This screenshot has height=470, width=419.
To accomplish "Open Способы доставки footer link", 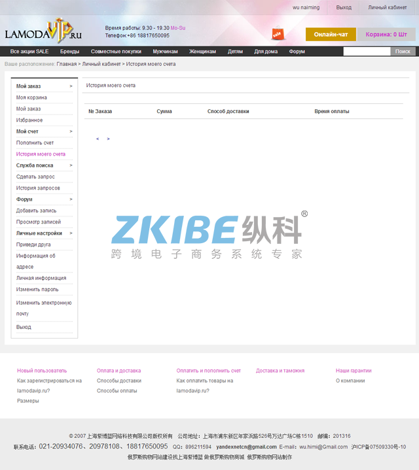I will coord(119,381).
